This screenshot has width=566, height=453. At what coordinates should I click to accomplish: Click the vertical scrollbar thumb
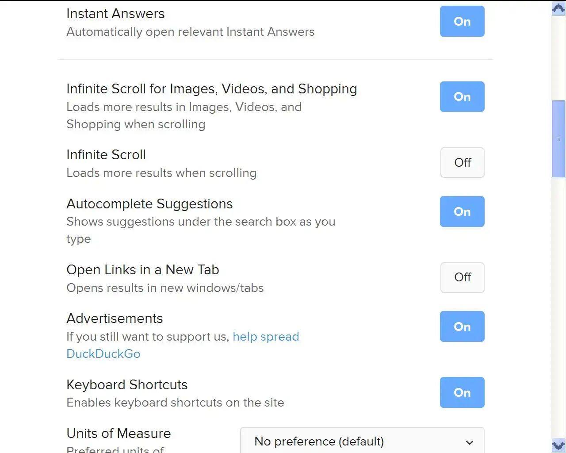click(558, 139)
